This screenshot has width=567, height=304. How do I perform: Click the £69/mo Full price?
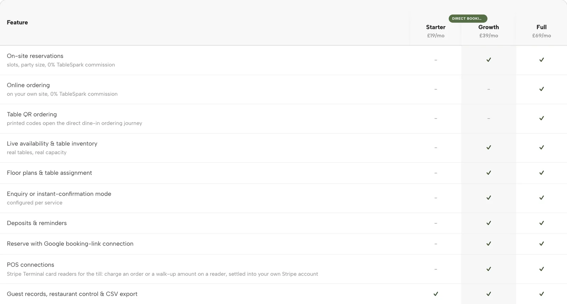pyautogui.click(x=541, y=36)
